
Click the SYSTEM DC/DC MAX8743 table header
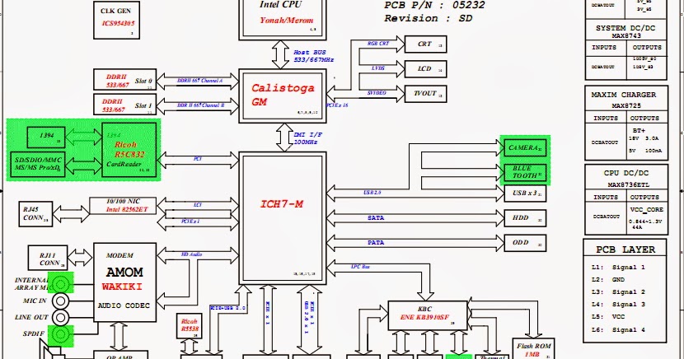point(625,31)
